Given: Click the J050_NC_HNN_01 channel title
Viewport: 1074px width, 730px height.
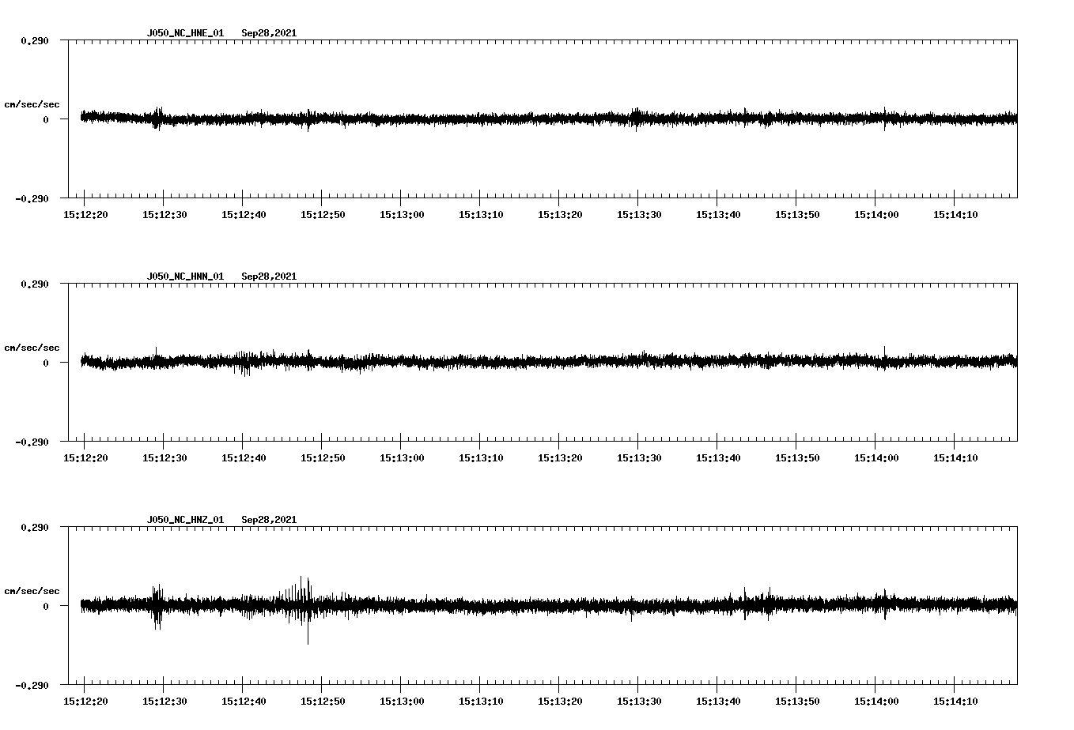Looking at the screenshot, I should pyautogui.click(x=185, y=277).
